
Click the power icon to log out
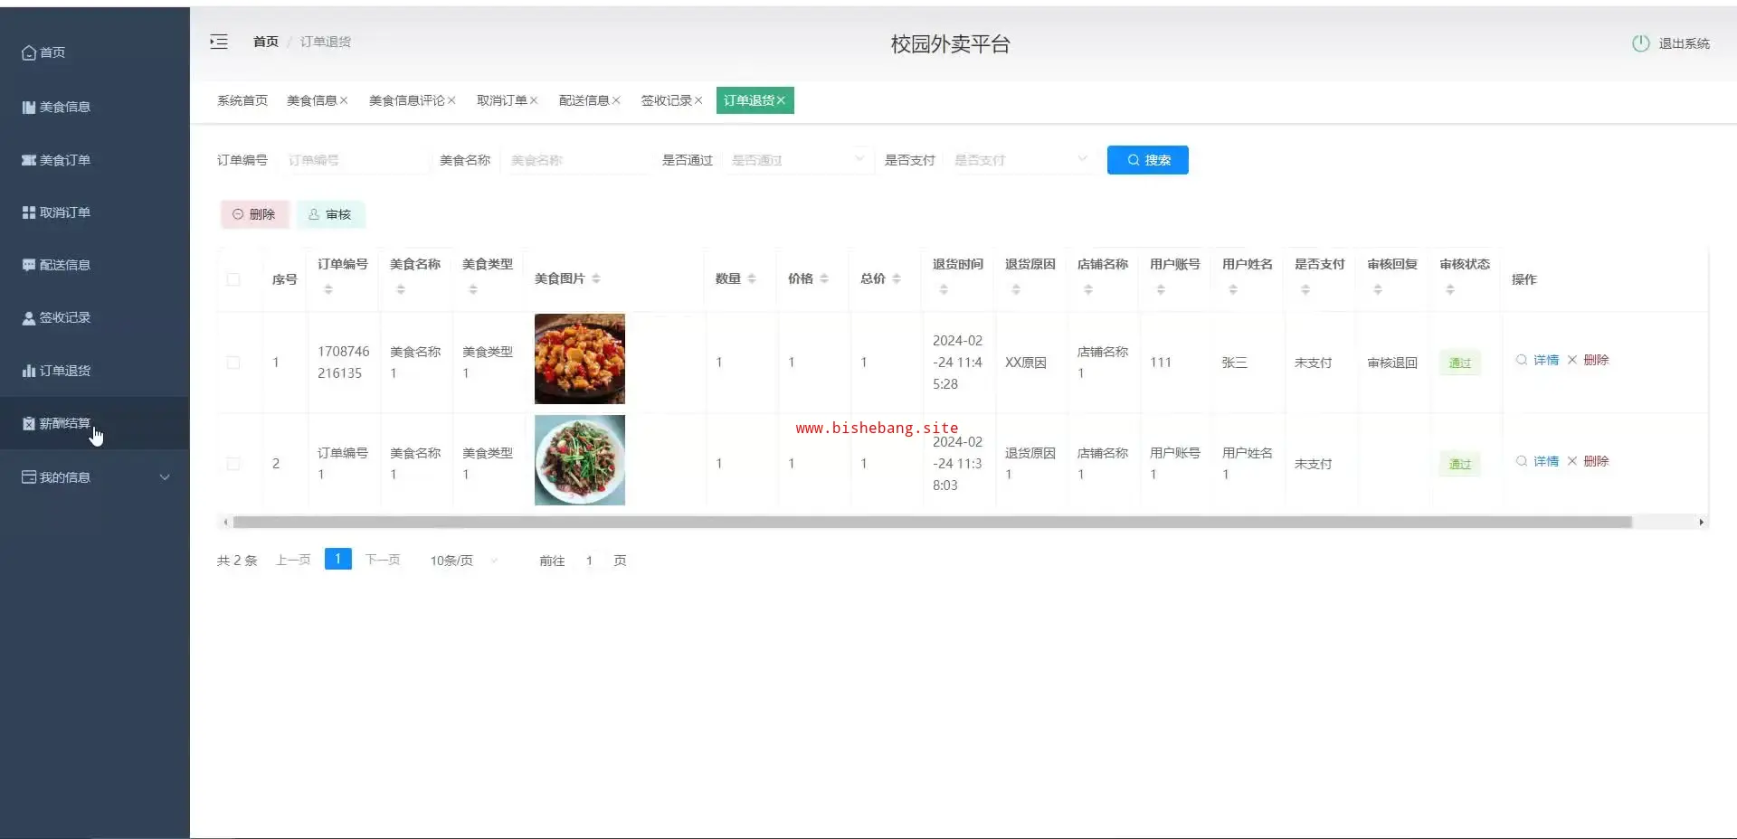click(x=1640, y=43)
